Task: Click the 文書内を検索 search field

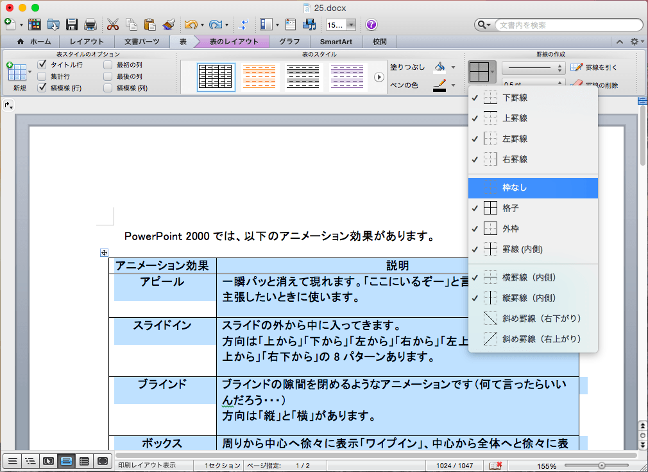Action: (x=565, y=25)
